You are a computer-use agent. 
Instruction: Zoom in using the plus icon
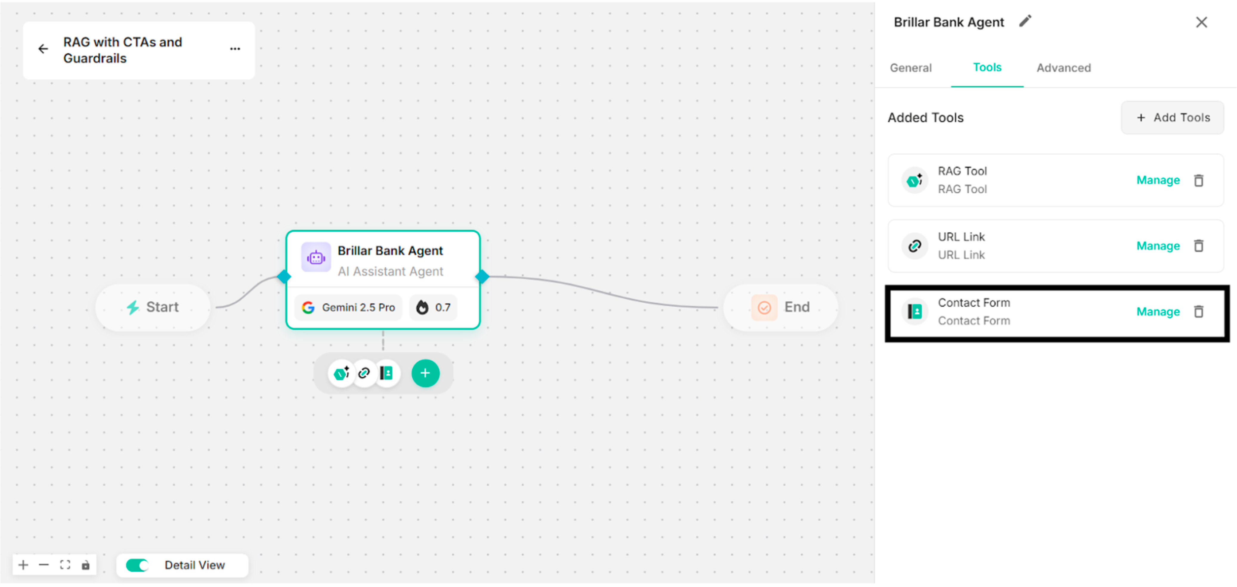click(23, 565)
